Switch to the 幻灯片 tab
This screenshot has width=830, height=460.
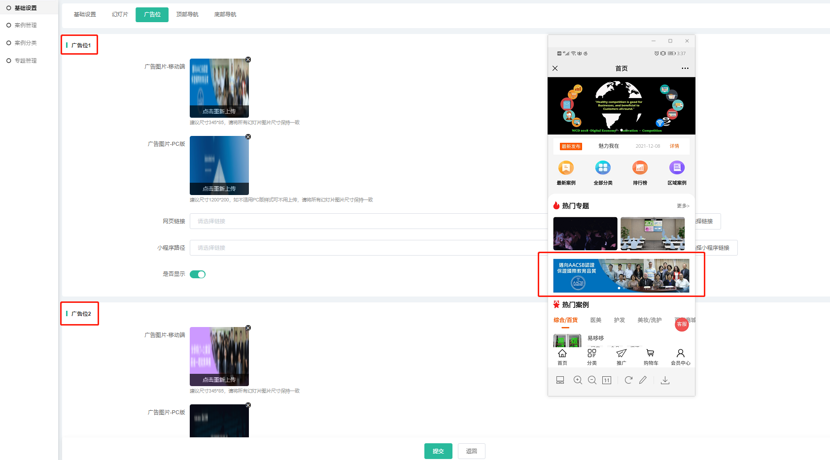tap(120, 15)
